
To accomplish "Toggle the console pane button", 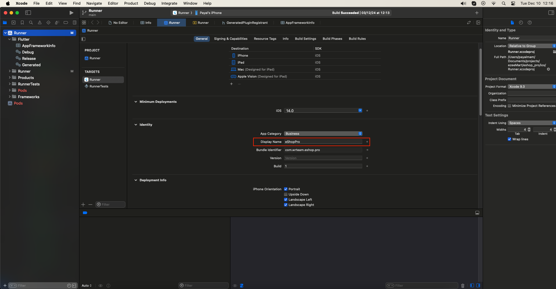I will pyautogui.click(x=478, y=286).
